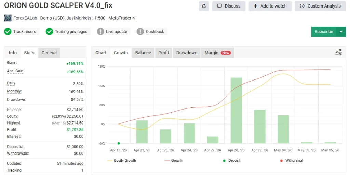This screenshot has height=175, width=350.
Task: Click the Apr 29, '26 bar
Action: tap(260, 127)
